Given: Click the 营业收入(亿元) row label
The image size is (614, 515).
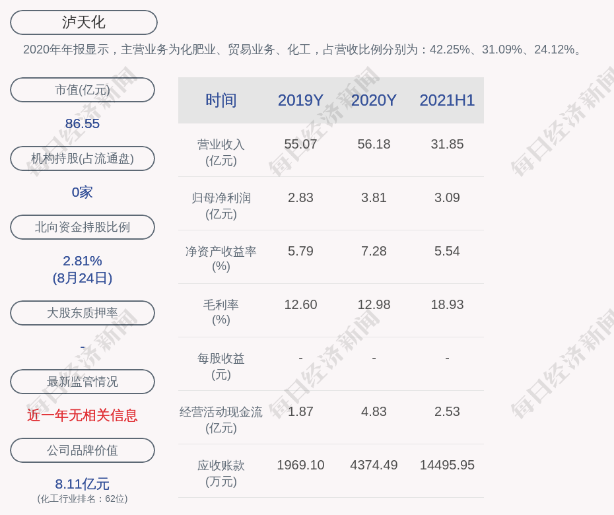Looking at the screenshot, I should (x=221, y=153).
